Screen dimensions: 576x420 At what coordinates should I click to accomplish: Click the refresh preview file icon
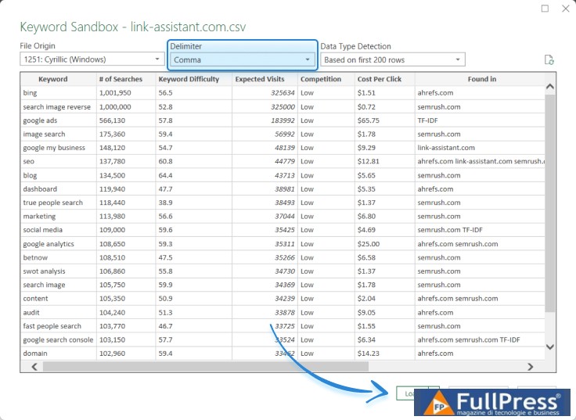(549, 59)
